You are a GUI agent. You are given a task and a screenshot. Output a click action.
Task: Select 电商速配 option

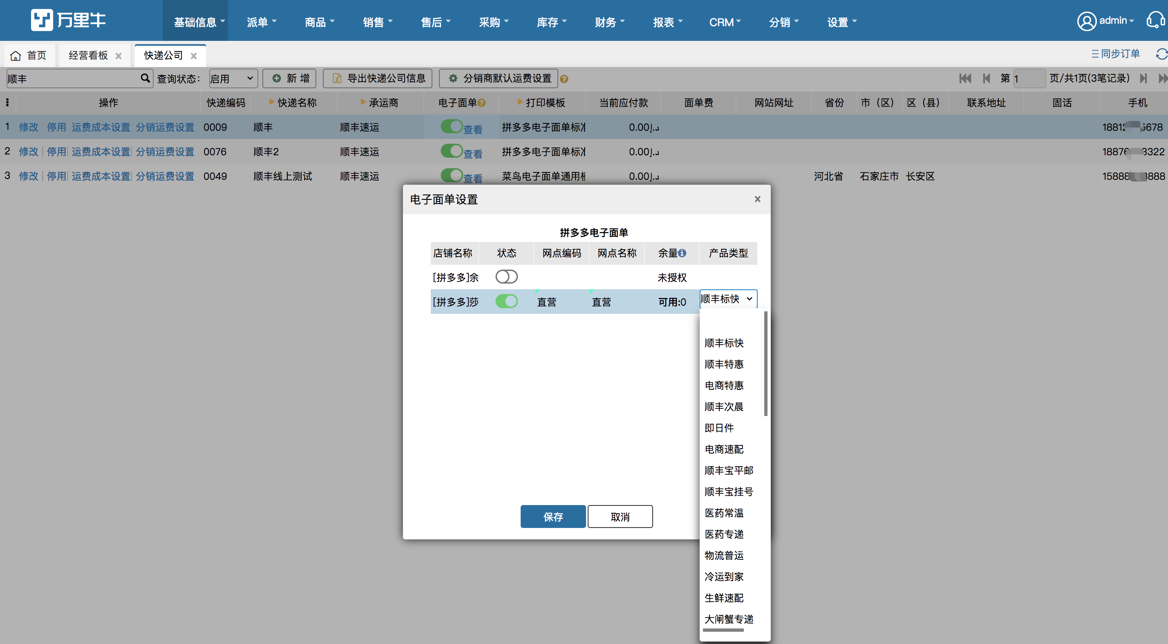724,449
